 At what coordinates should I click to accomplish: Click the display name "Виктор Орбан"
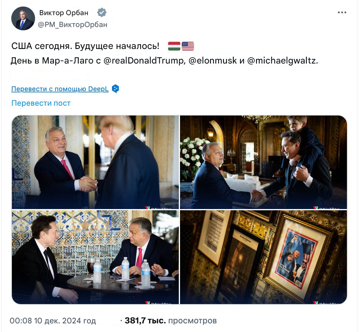pos(64,13)
